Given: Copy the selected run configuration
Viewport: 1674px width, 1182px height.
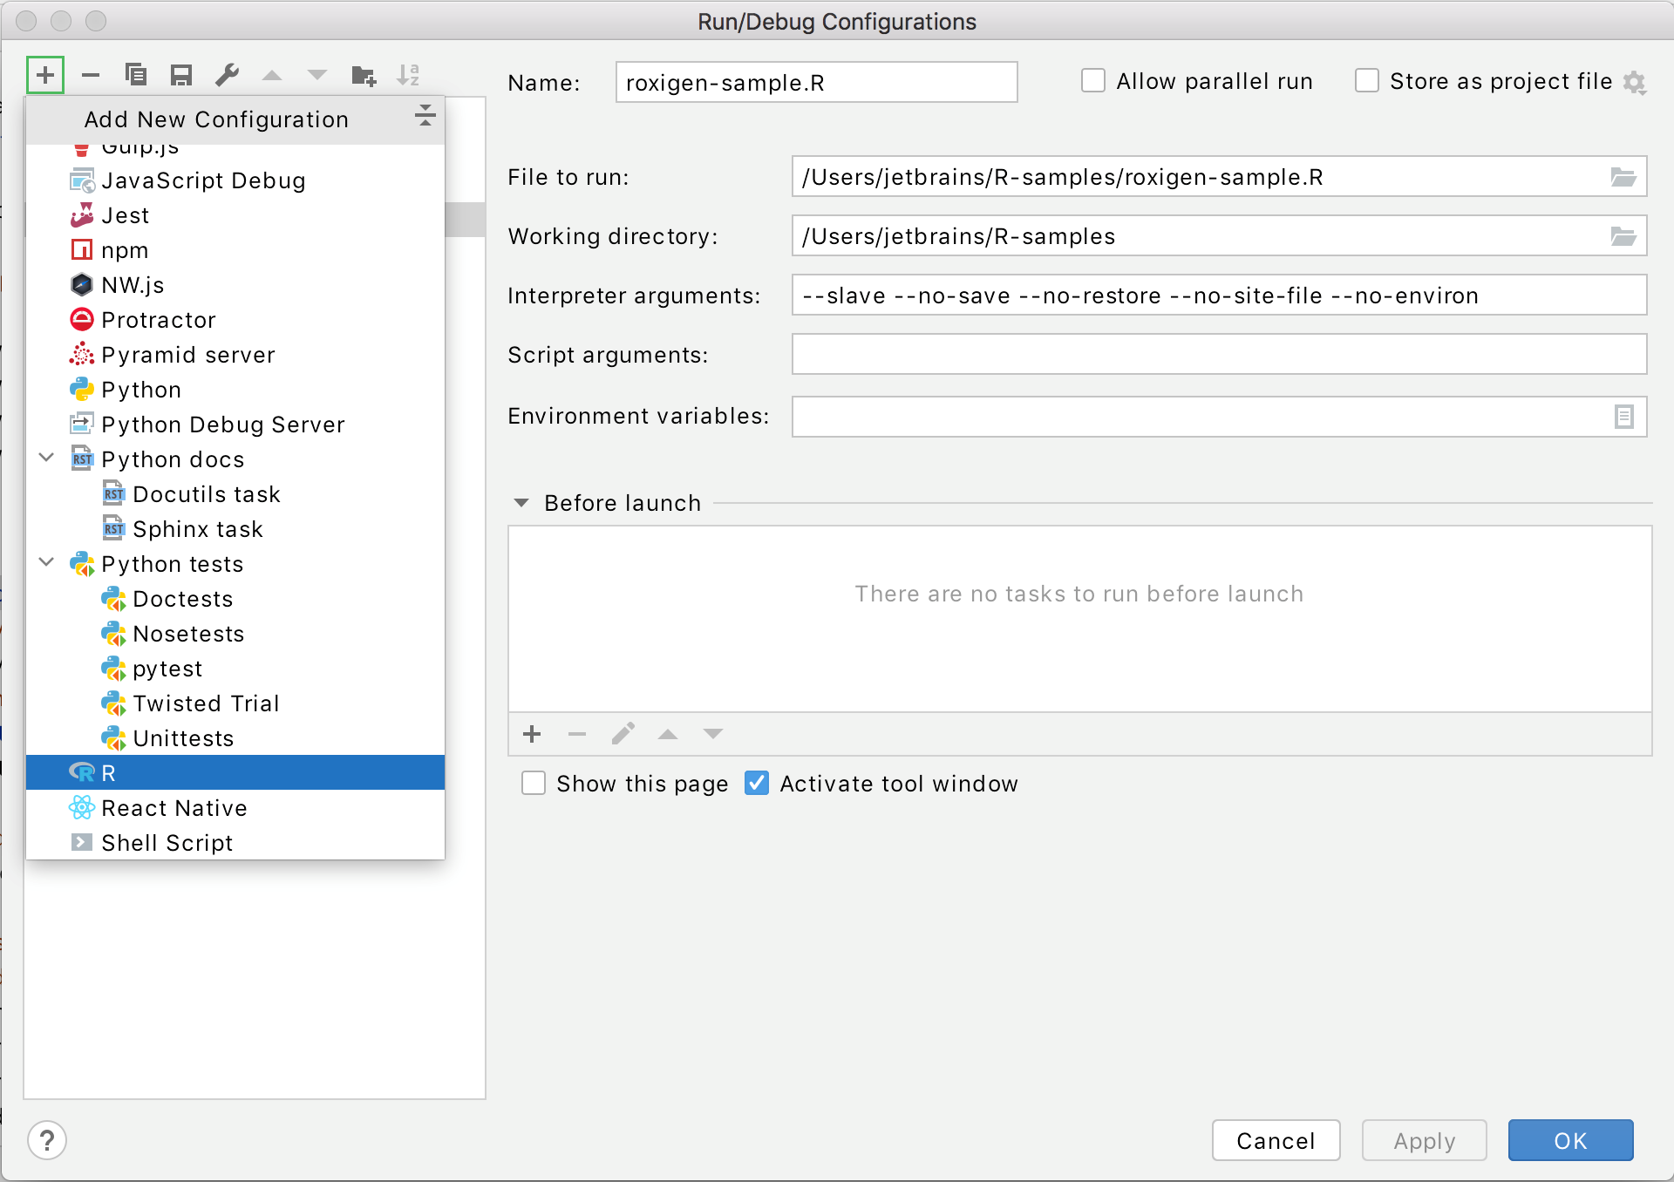Looking at the screenshot, I should pyautogui.click(x=136, y=75).
